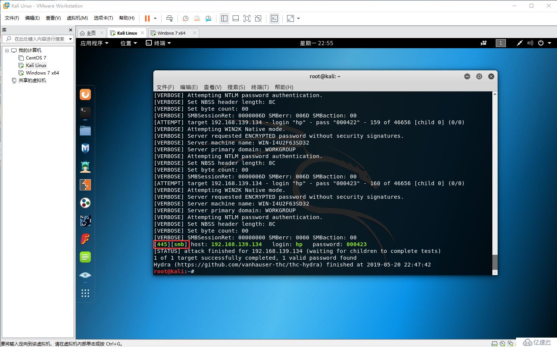
Task: Collapse the 我的计算机 tree node
Action: (x=7, y=50)
